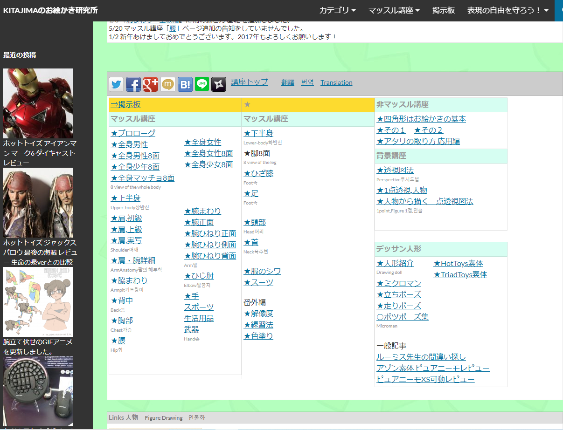The image size is (563, 430).
Task: Open the ★透視図法 lesson
Action: tap(395, 170)
